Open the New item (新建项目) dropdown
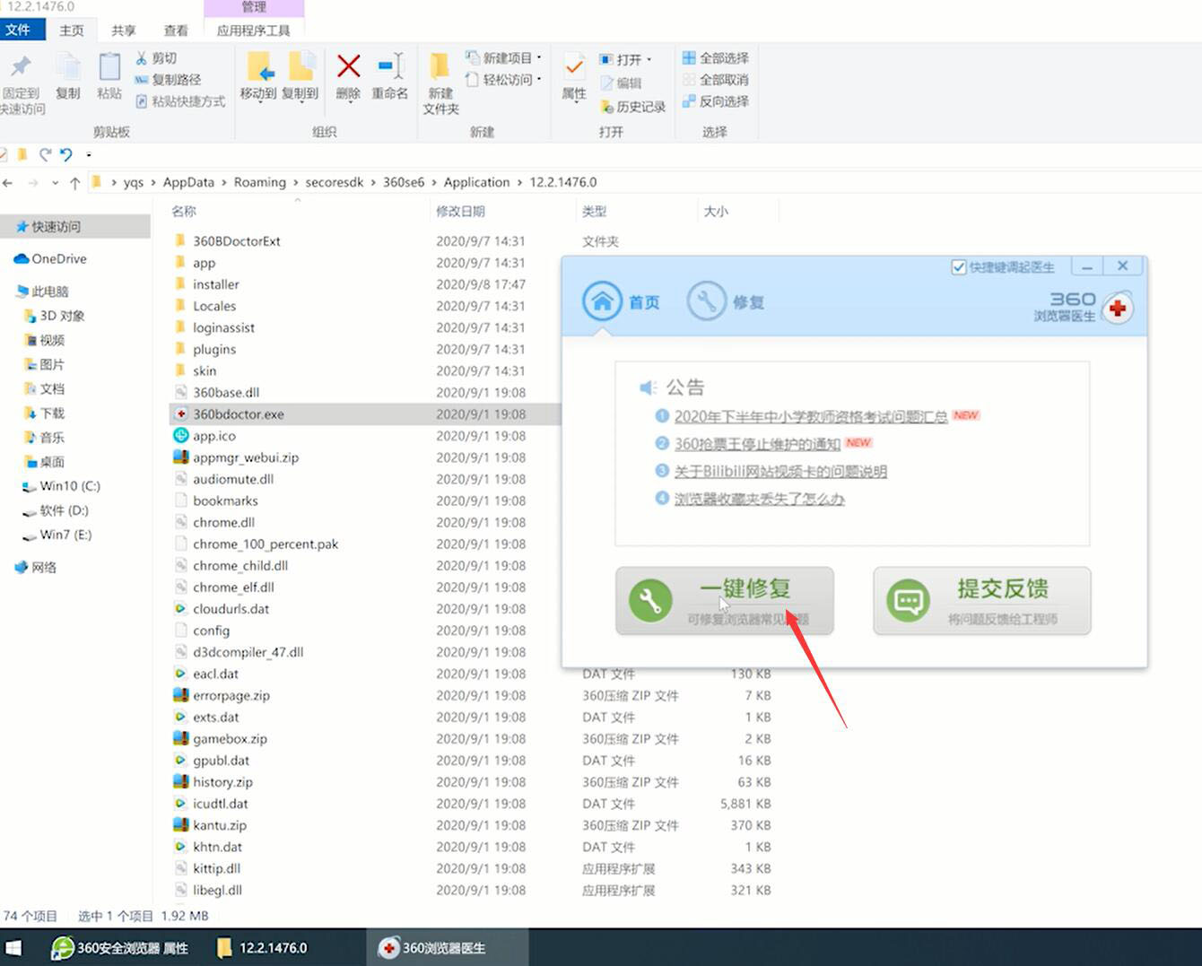Screen dimensions: 1202x966 tap(503, 58)
